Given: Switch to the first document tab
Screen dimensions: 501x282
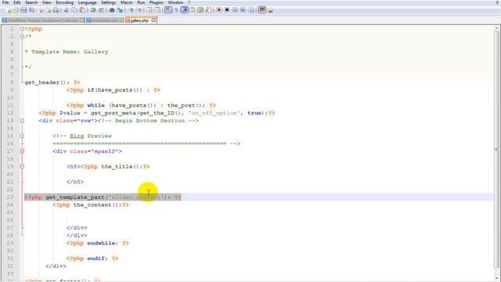Looking at the screenshot, I should pos(43,20).
